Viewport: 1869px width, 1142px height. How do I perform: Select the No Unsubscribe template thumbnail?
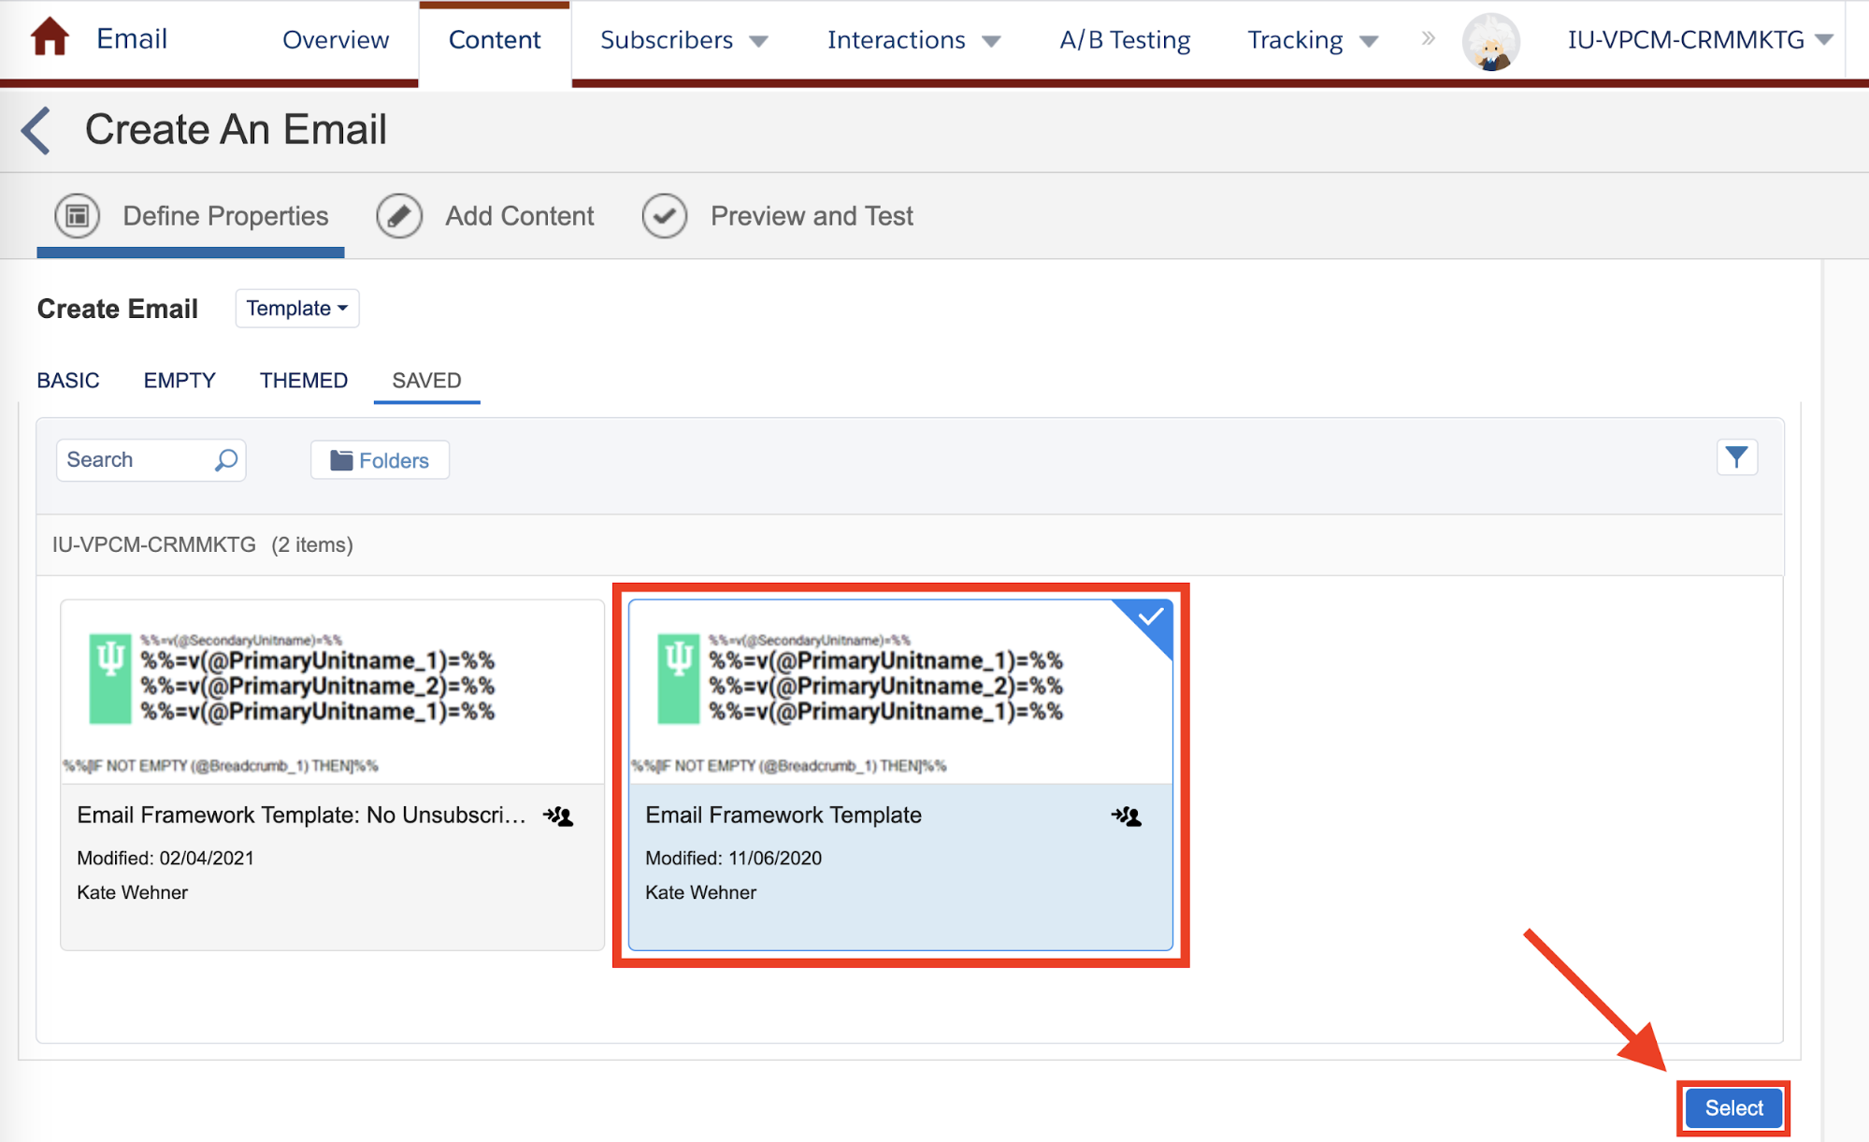tap(332, 692)
